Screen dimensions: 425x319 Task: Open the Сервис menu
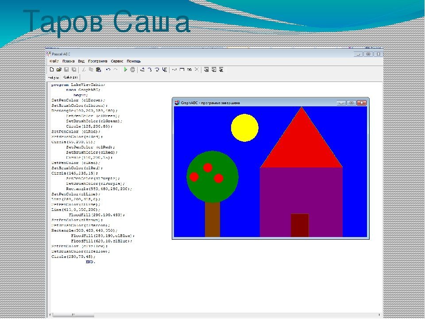click(x=117, y=61)
